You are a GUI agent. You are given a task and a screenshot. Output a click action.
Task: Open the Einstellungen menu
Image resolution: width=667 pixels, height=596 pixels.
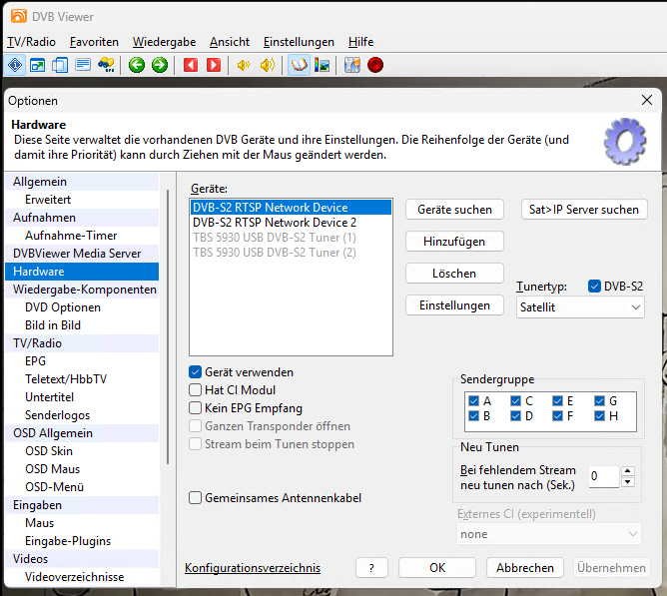[x=299, y=42]
